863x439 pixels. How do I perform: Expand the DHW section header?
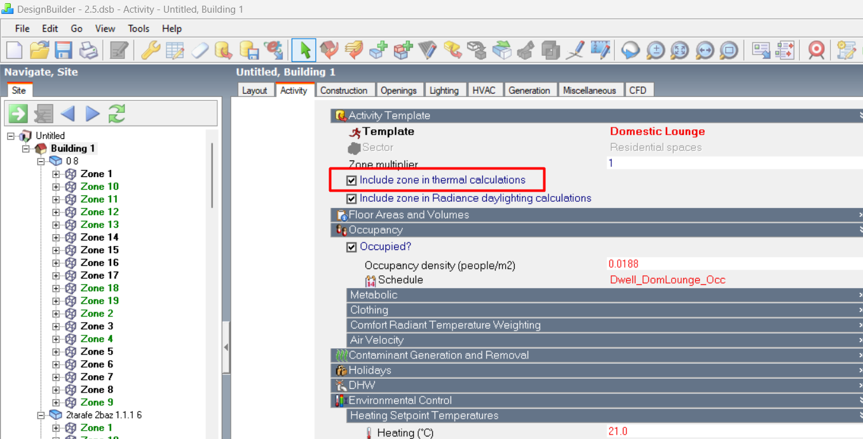tap(597, 386)
